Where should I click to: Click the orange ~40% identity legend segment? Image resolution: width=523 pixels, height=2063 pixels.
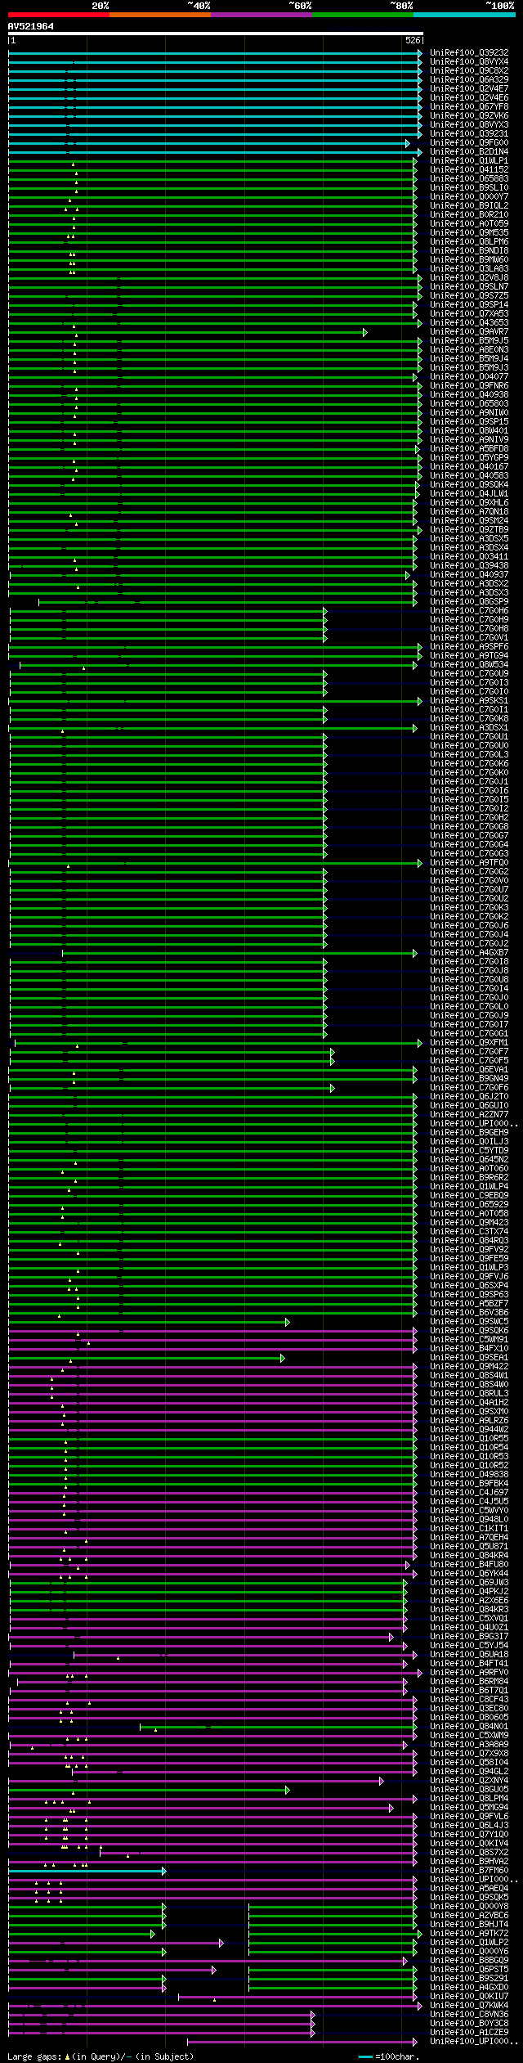tap(160, 15)
